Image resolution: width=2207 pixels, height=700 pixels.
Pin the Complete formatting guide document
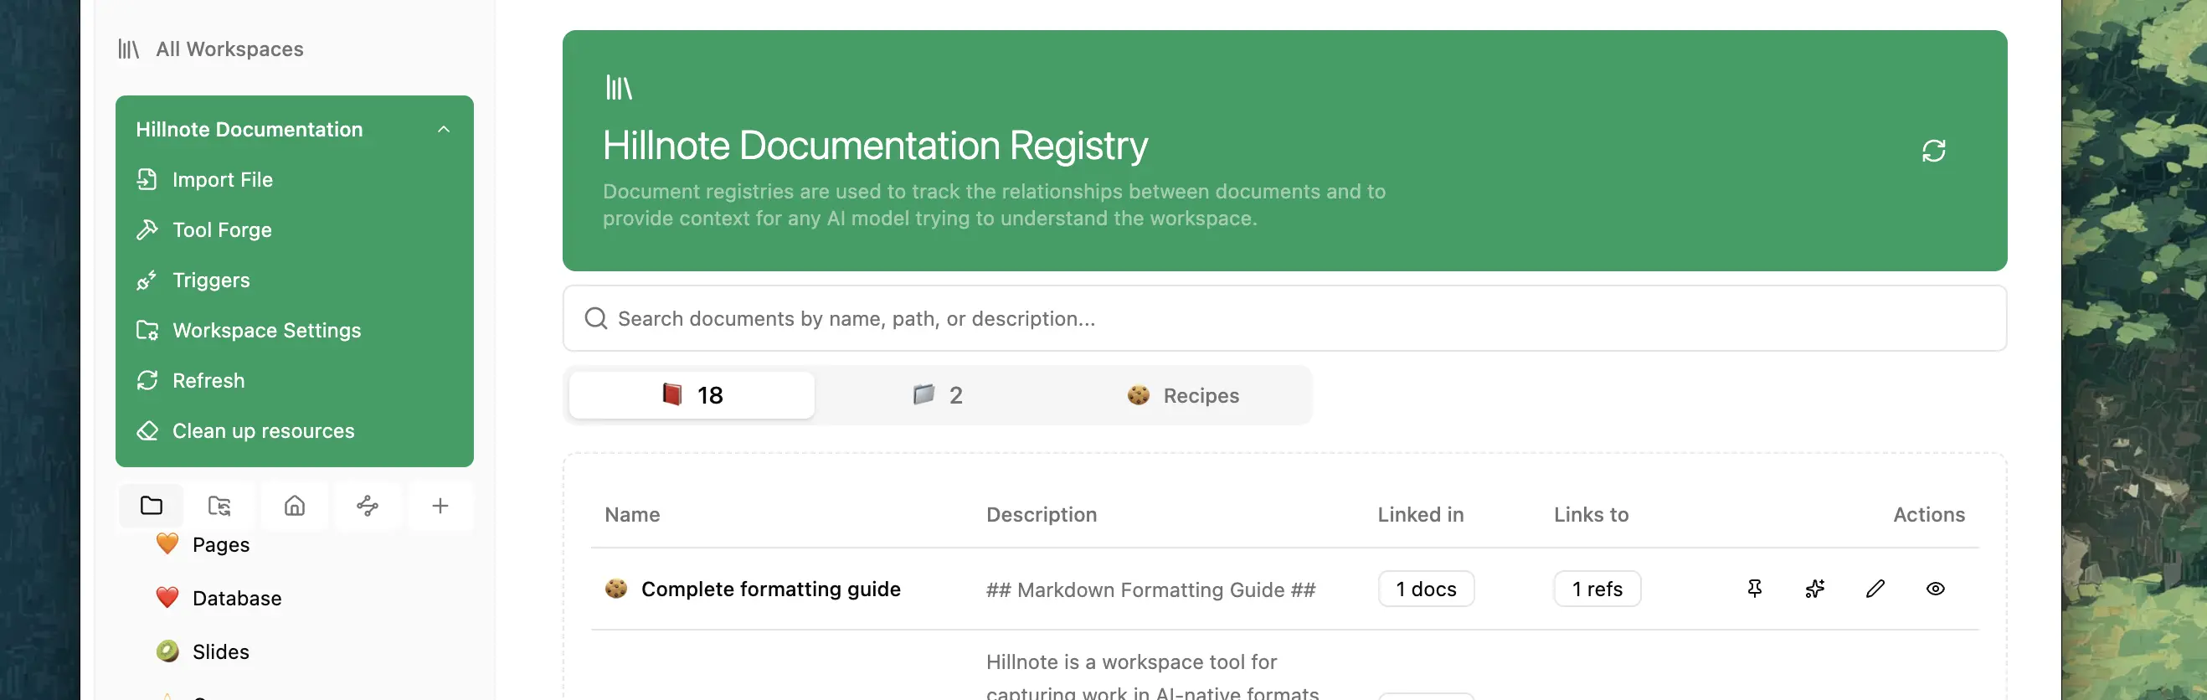[1754, 589]
